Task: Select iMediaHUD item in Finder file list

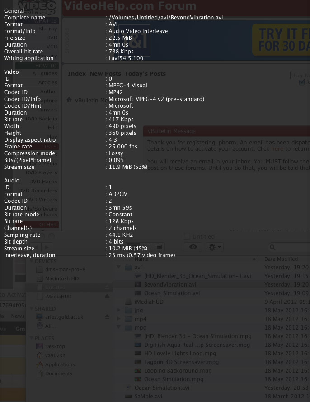Action: pyautogui.click(x=149, y=302)
